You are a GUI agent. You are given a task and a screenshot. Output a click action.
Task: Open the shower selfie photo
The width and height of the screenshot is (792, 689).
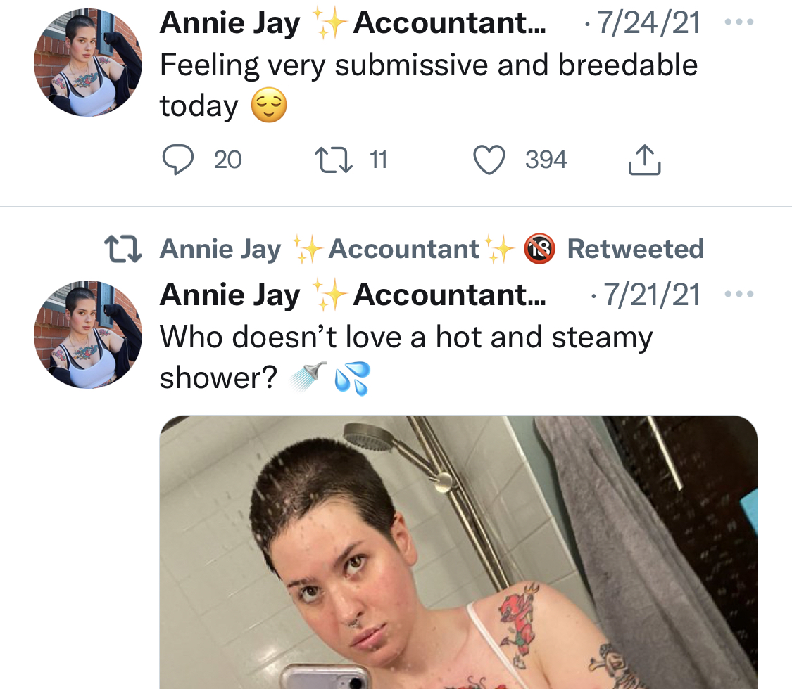(458, 553)
